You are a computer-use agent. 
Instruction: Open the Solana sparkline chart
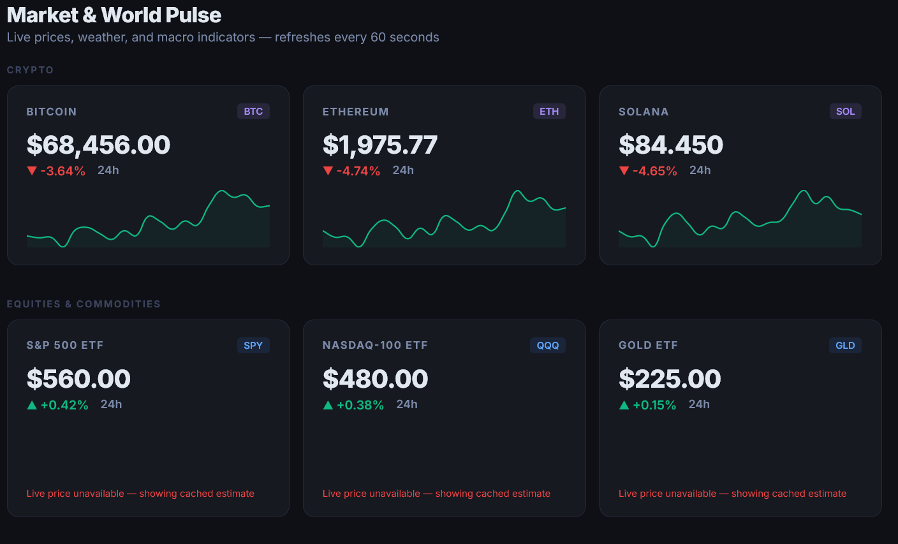(740, 219)
